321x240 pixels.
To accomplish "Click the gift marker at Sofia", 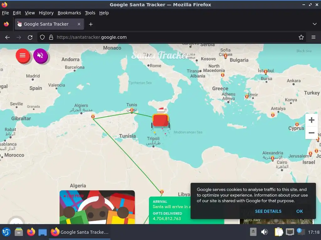I will [x=225, y=56].
